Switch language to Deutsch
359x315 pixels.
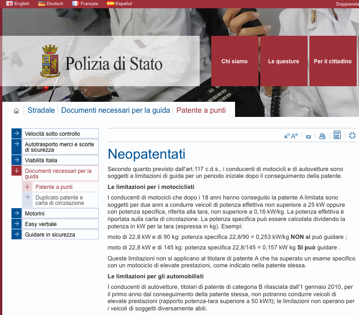click(x=55, y=3)
